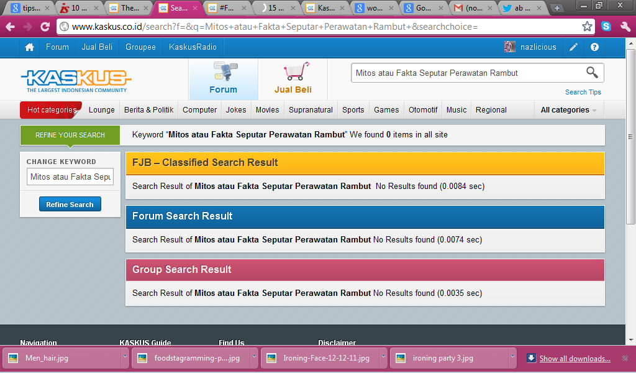Click the pencil edit icon in top bar

pos(573,47)
